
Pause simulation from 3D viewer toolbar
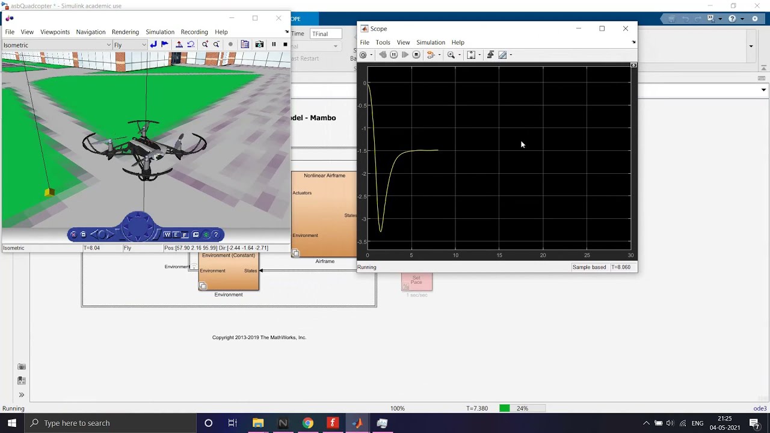[x=274, y=45]
